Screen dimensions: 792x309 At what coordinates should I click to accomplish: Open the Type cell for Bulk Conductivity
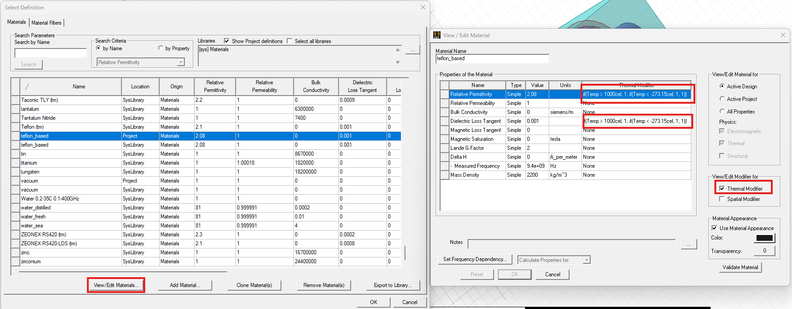tap(515, 112)
